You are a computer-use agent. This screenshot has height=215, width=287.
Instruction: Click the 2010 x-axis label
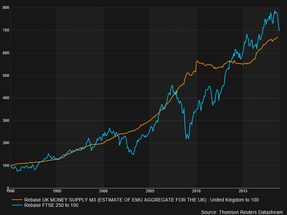[196, 191]
